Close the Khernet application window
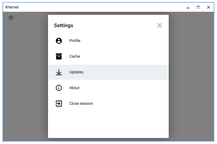The image size is (217, 144). [209, 7]
